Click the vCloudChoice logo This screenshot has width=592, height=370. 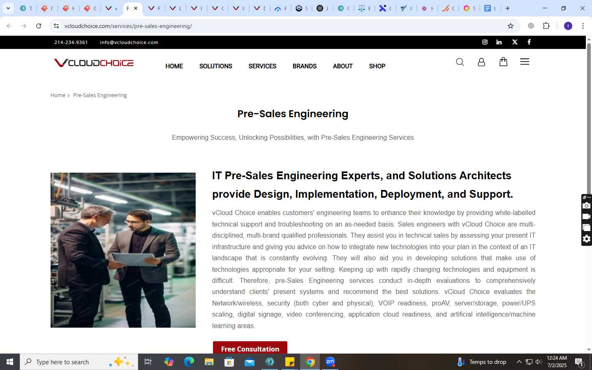click(x=94, y=63)
